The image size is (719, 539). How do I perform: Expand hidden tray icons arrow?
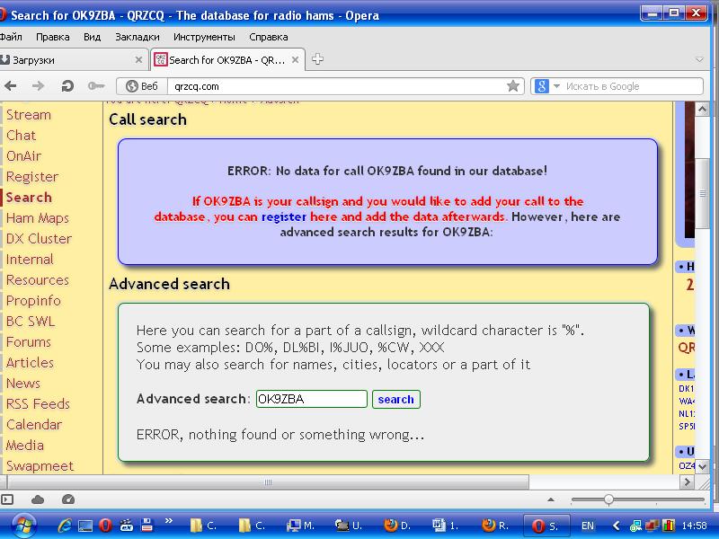[x=617, y=526]
